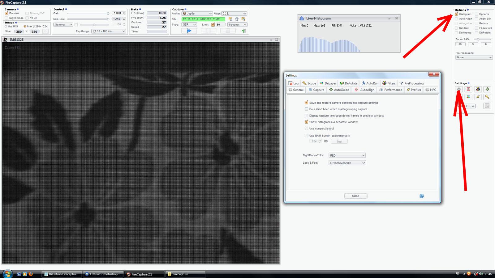Open the Pre-Processing None dropdown

pos(474,57)
